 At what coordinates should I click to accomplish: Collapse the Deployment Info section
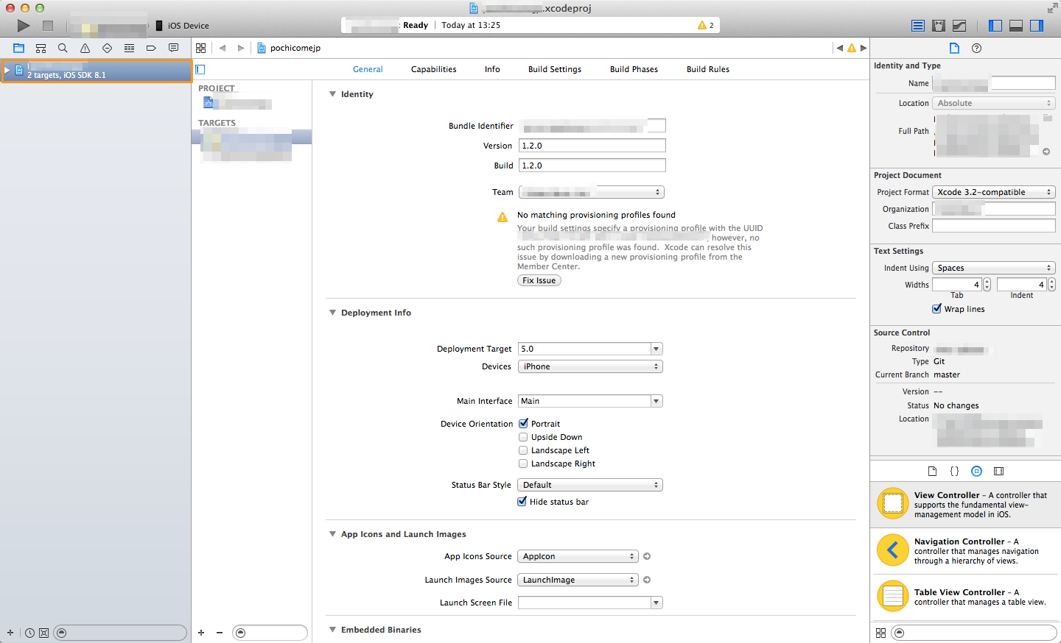332,312
